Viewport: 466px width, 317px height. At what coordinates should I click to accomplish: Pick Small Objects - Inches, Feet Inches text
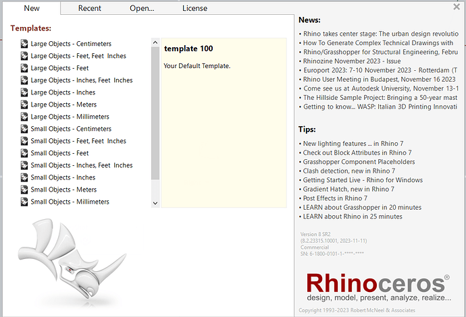[82, 166]
